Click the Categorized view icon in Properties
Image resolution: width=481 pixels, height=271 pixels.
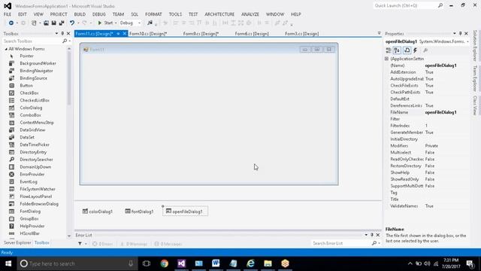point(389,50)
